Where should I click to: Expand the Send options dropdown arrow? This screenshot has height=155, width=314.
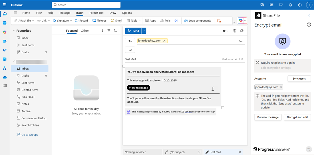pyautogui.click(x=144, y=31)
